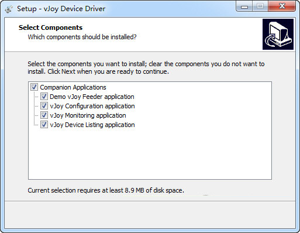This screenshot has width=300, height=233.
Task: Select vJoy Device Listing application label
Action: pyautogui.click(x=92, y=125)
